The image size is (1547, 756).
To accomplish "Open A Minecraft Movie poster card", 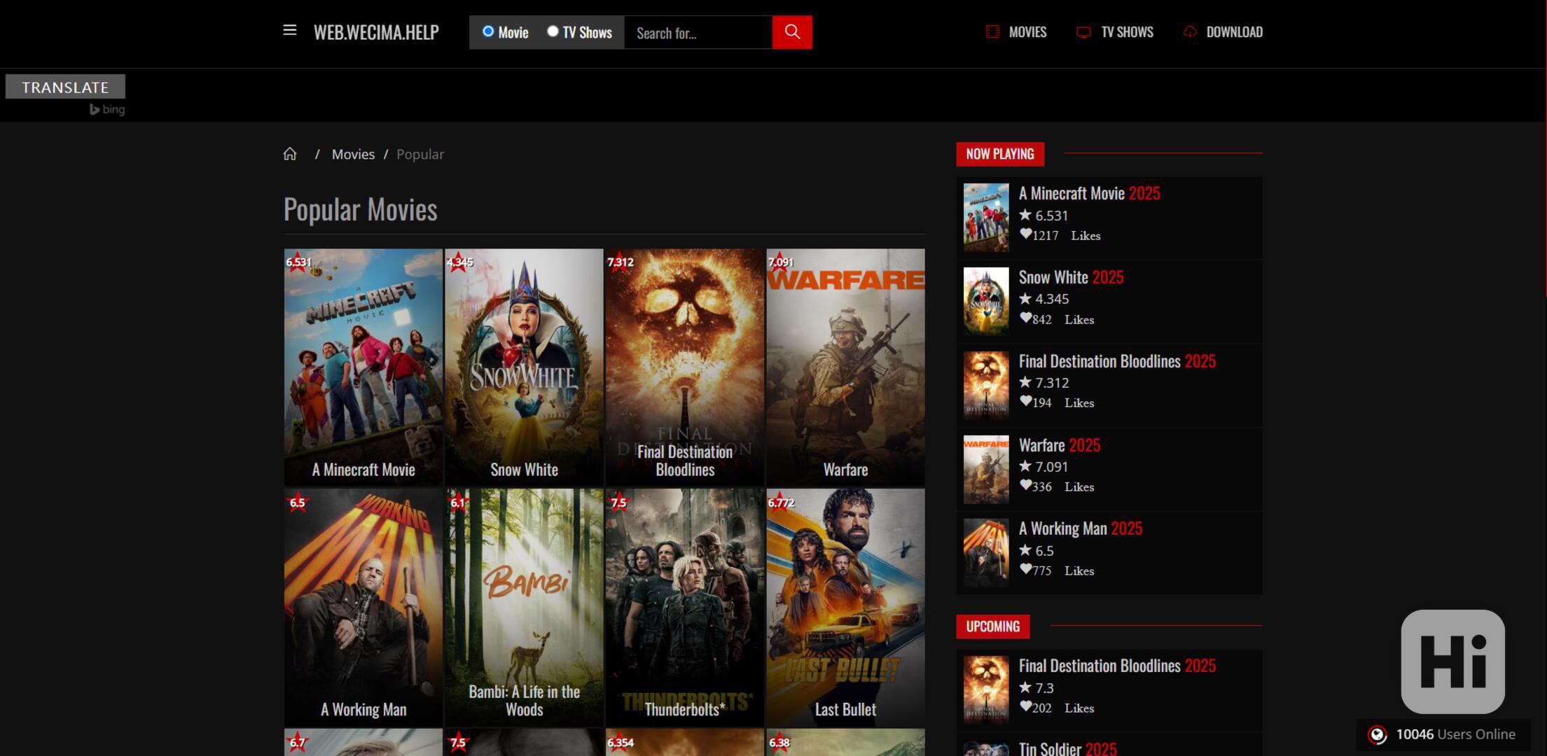I will 363,367.
